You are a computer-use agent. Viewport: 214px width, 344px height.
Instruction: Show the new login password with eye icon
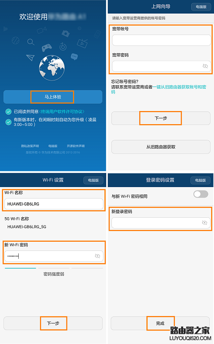coord(204,223)
